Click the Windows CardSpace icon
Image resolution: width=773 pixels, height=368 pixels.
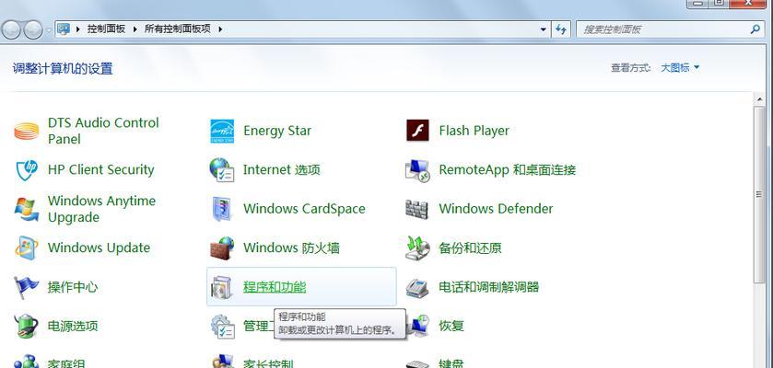222,209
